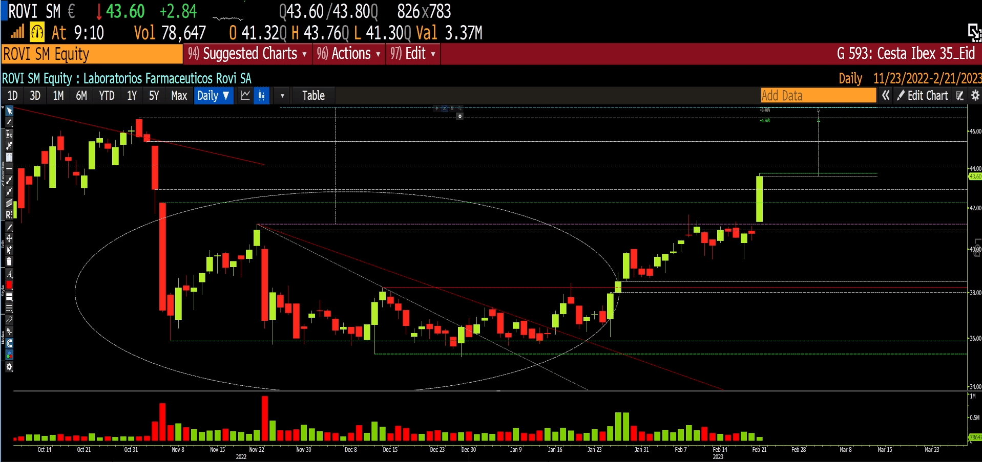
Task: Select the 1Y time range tab
Action: point(132,95)
